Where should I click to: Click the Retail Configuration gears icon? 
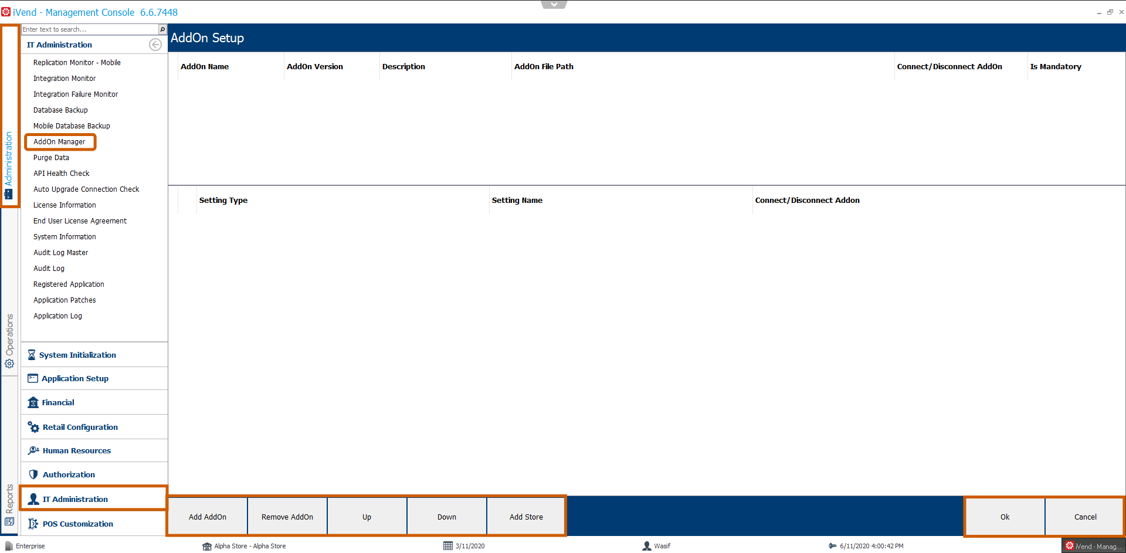click(x=33, y=427)
